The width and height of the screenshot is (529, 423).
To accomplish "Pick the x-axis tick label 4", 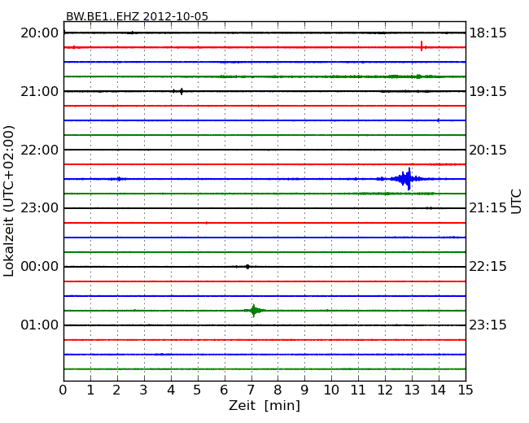I will pos(171,390).
